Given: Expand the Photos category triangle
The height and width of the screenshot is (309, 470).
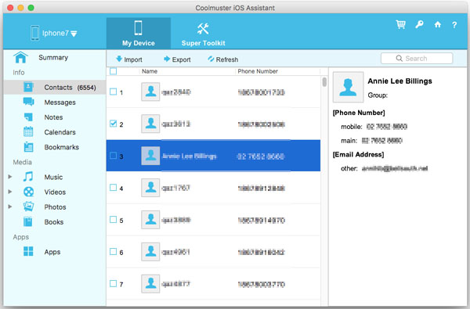Looking at the screenshot, I should click(x=10, y=207).
